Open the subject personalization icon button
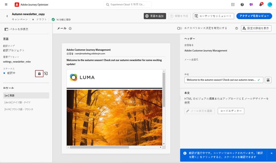 tap(268, 80)
